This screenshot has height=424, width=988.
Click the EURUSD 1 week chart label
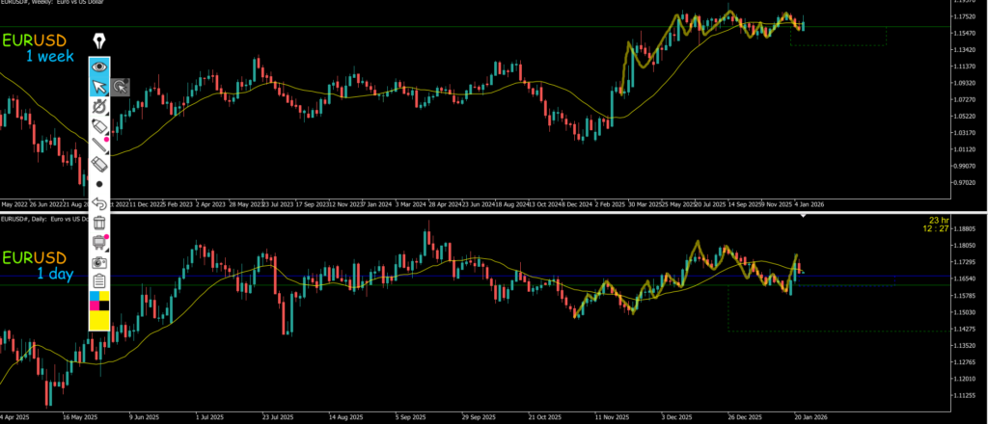pos(37,48)
